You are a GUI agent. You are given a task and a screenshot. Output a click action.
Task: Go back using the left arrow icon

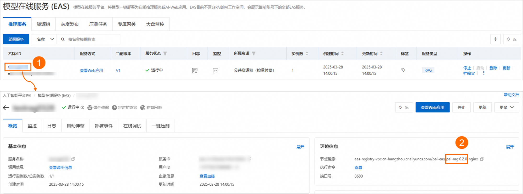tap(6, 108)
